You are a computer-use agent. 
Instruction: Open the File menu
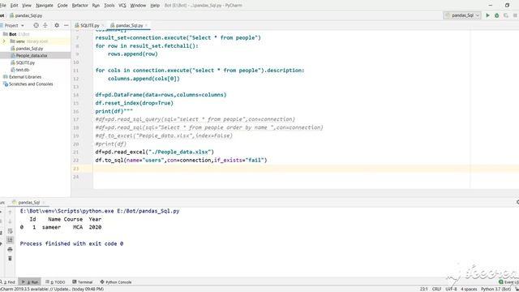tap(2, 6)
